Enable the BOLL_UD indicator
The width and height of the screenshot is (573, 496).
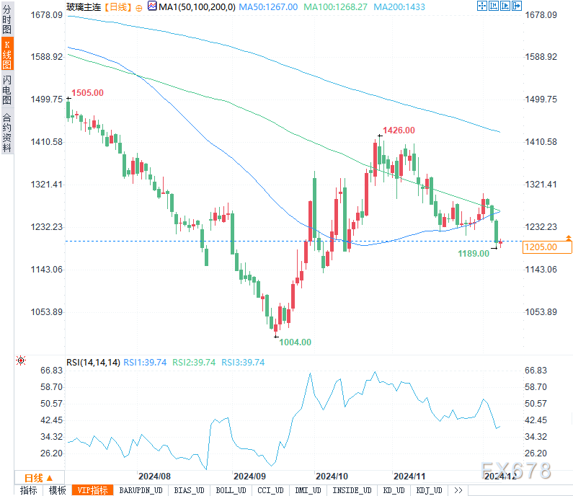pyautogui.click(x=230, y=490)
